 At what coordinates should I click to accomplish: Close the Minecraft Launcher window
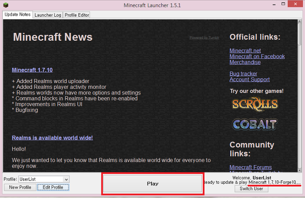coord(296,4)
